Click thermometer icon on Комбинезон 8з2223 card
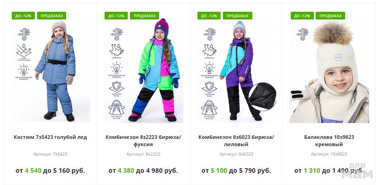This screenshot has width=380, height=185. click(x=117, y=34)
